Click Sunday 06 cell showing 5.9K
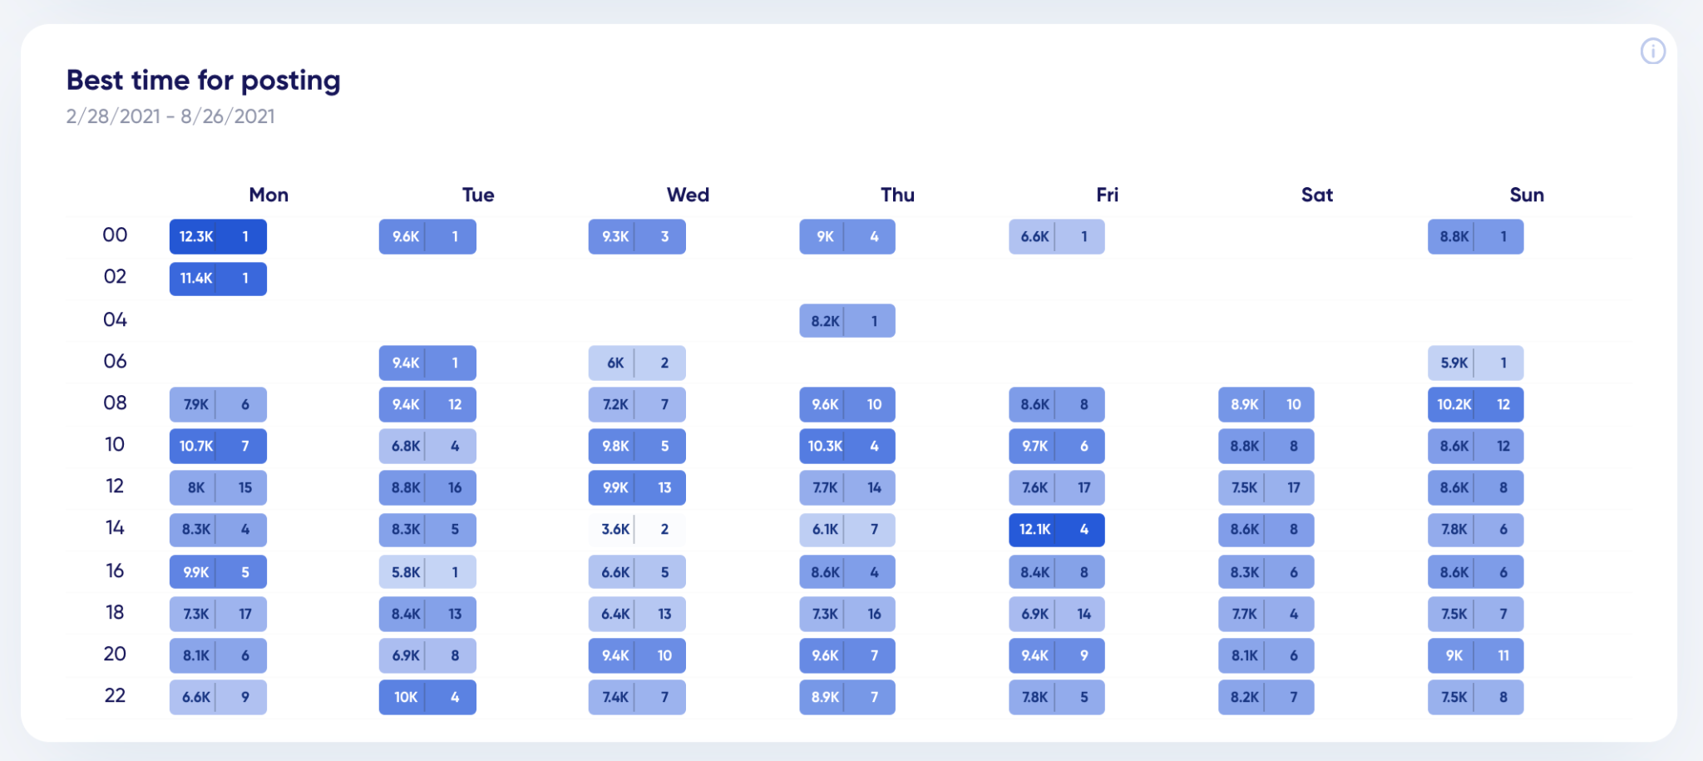This screenshot has width=1703, height=761. 1476,363
